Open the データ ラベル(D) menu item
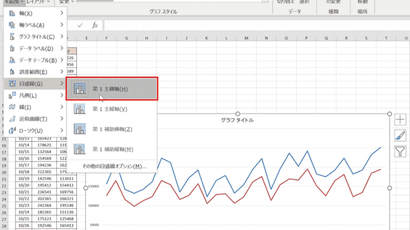 35,49
